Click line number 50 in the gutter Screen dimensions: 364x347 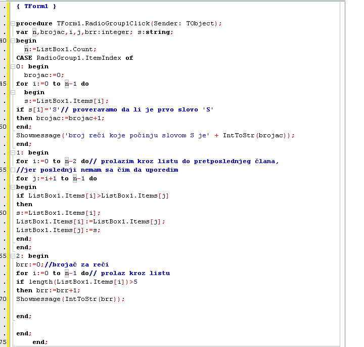4,127
